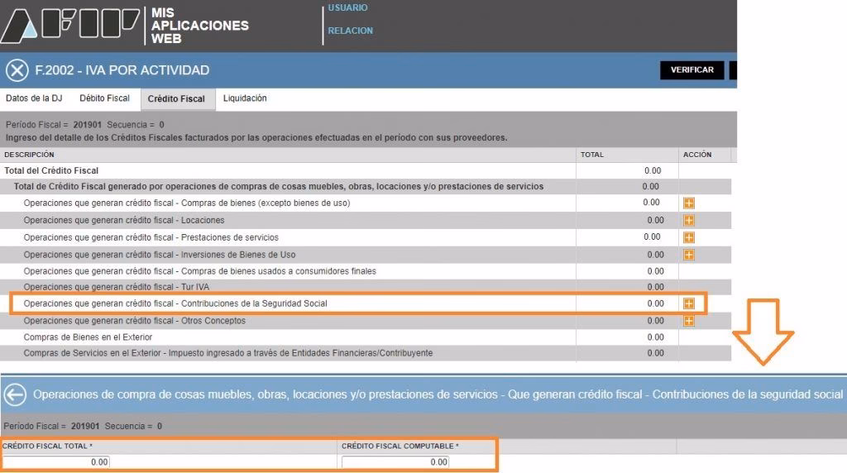Screen dimensions: 847x473
Task: Expand Prestaciones de servicios plus icon
Action: [x=689, y=237]
